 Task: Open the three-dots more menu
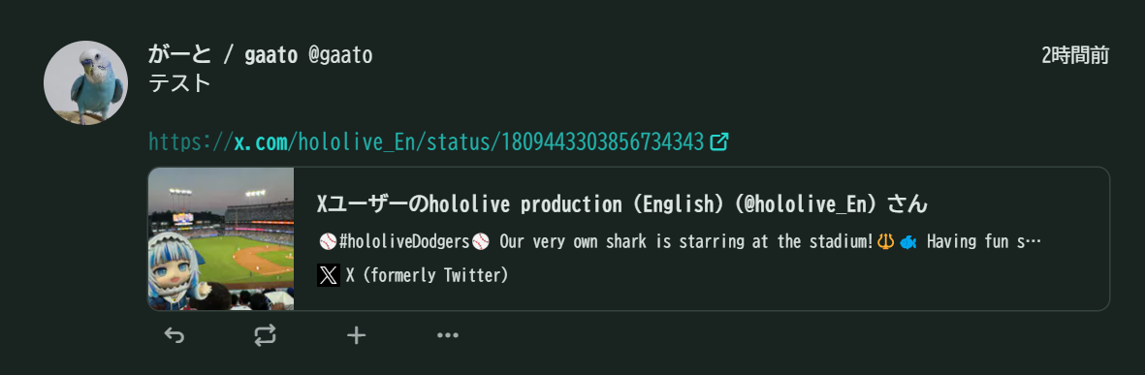click(447, 335)
